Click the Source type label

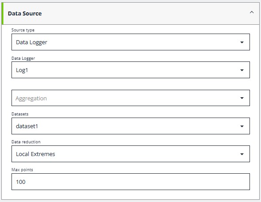(23, 30)
